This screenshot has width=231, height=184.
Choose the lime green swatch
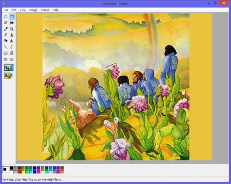coord(27,172)
